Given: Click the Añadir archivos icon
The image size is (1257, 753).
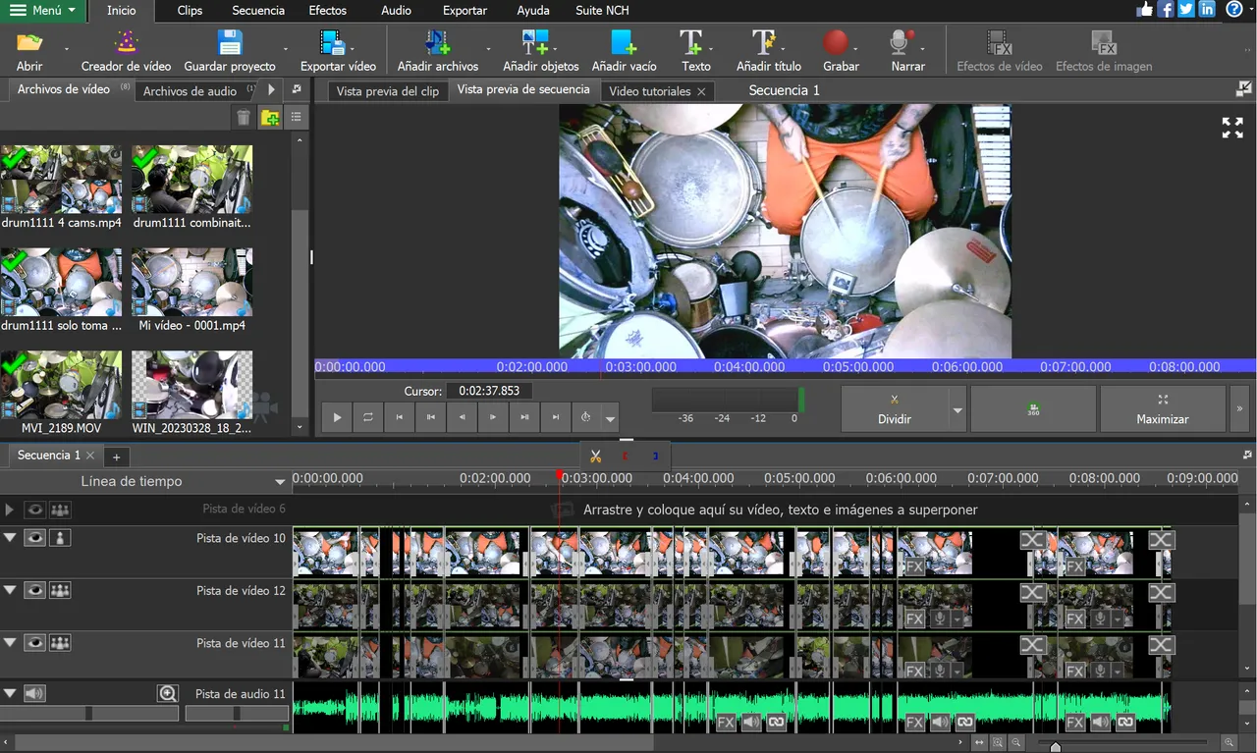Looking at the screenshot, I should (x=437, y=42).
